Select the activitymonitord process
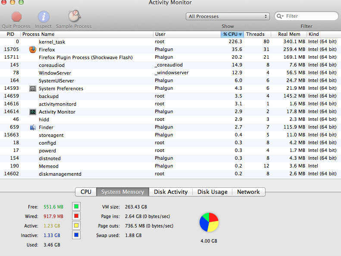The width and height of the screenshot is (341, 256). (x=171, y=104)
